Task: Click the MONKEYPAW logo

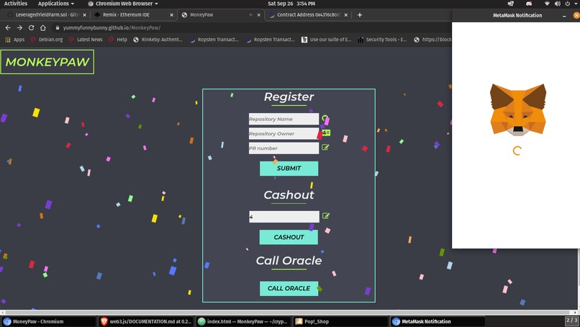Action: click(47, 62)
